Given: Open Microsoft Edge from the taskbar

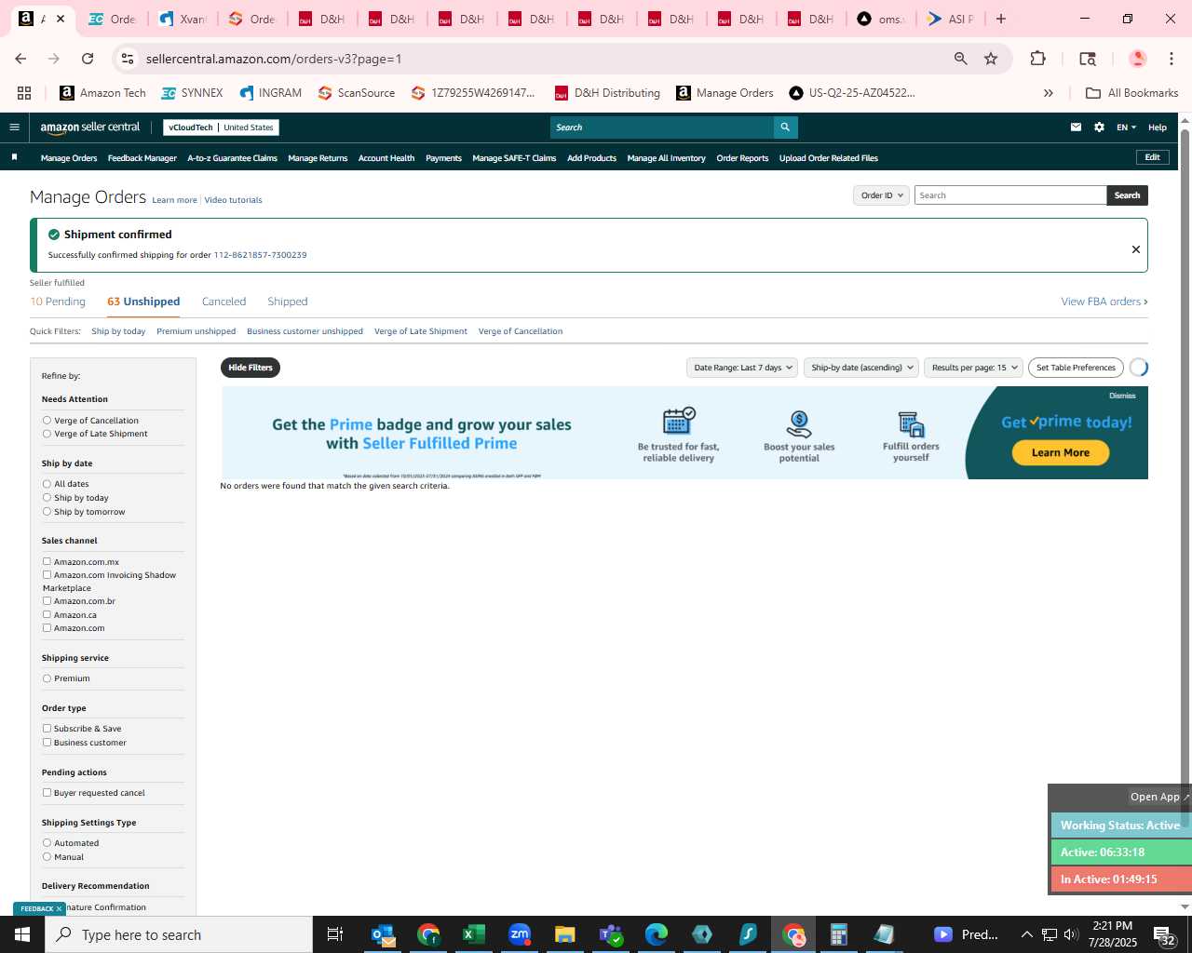Looking at the screenshot, I should pyautogui.click(x=657, y=934).
